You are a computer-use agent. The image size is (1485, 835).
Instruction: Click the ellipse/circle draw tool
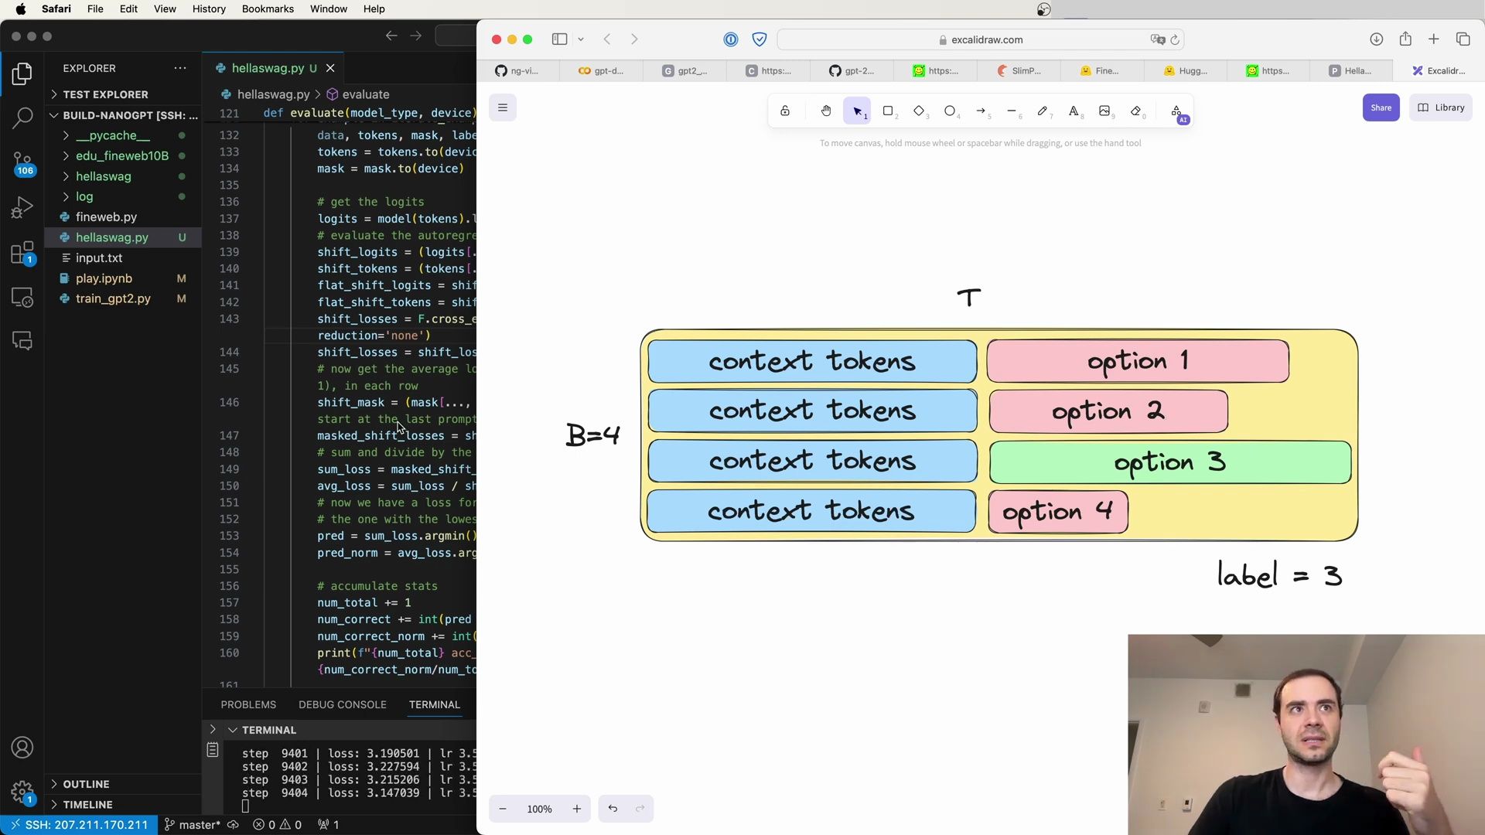click(x=950, y=111)
